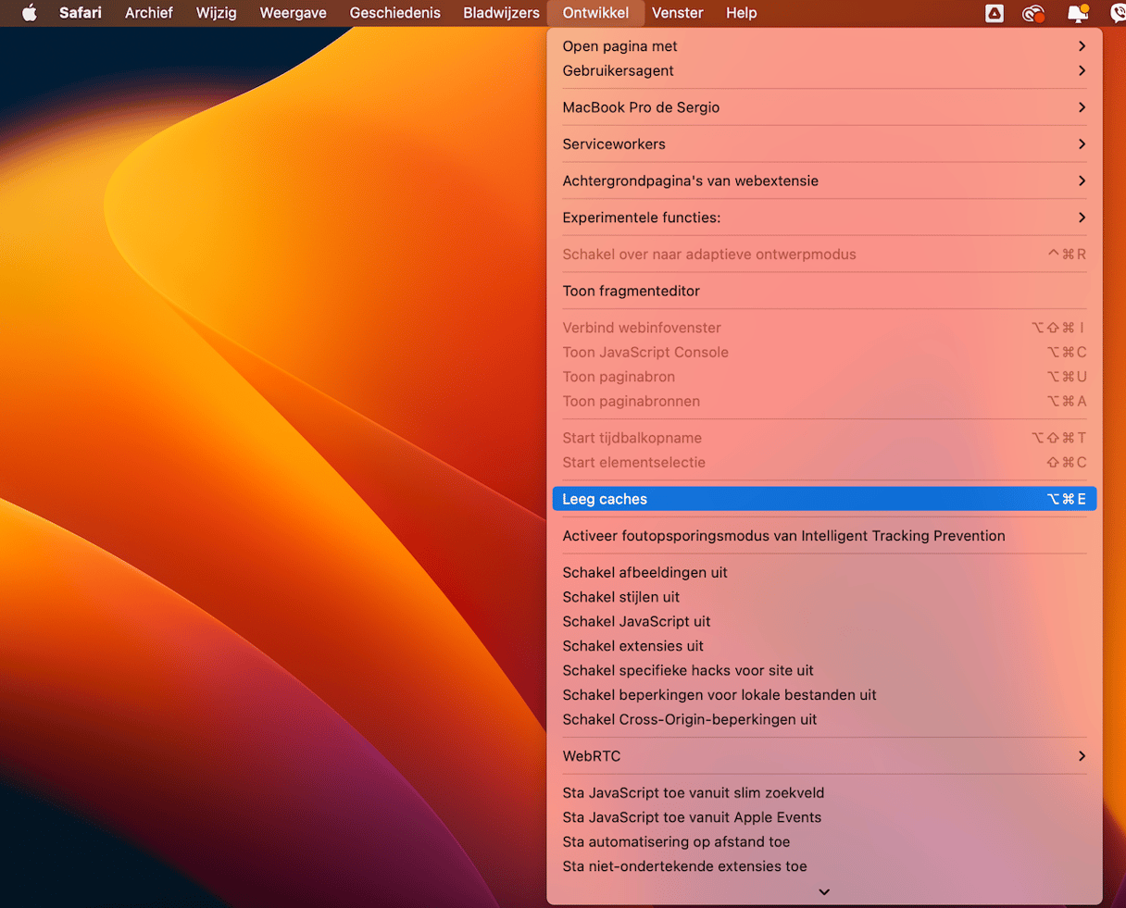Toggle Schakel JavaScript uit
This screenshot has width=1126, height=908.
(x=636, y=621)
